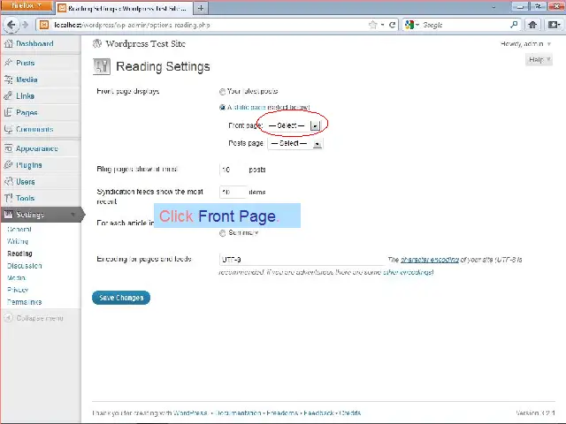
Task: Click the bookmark star icon in address bar
Action: click(x=373, y=25)
